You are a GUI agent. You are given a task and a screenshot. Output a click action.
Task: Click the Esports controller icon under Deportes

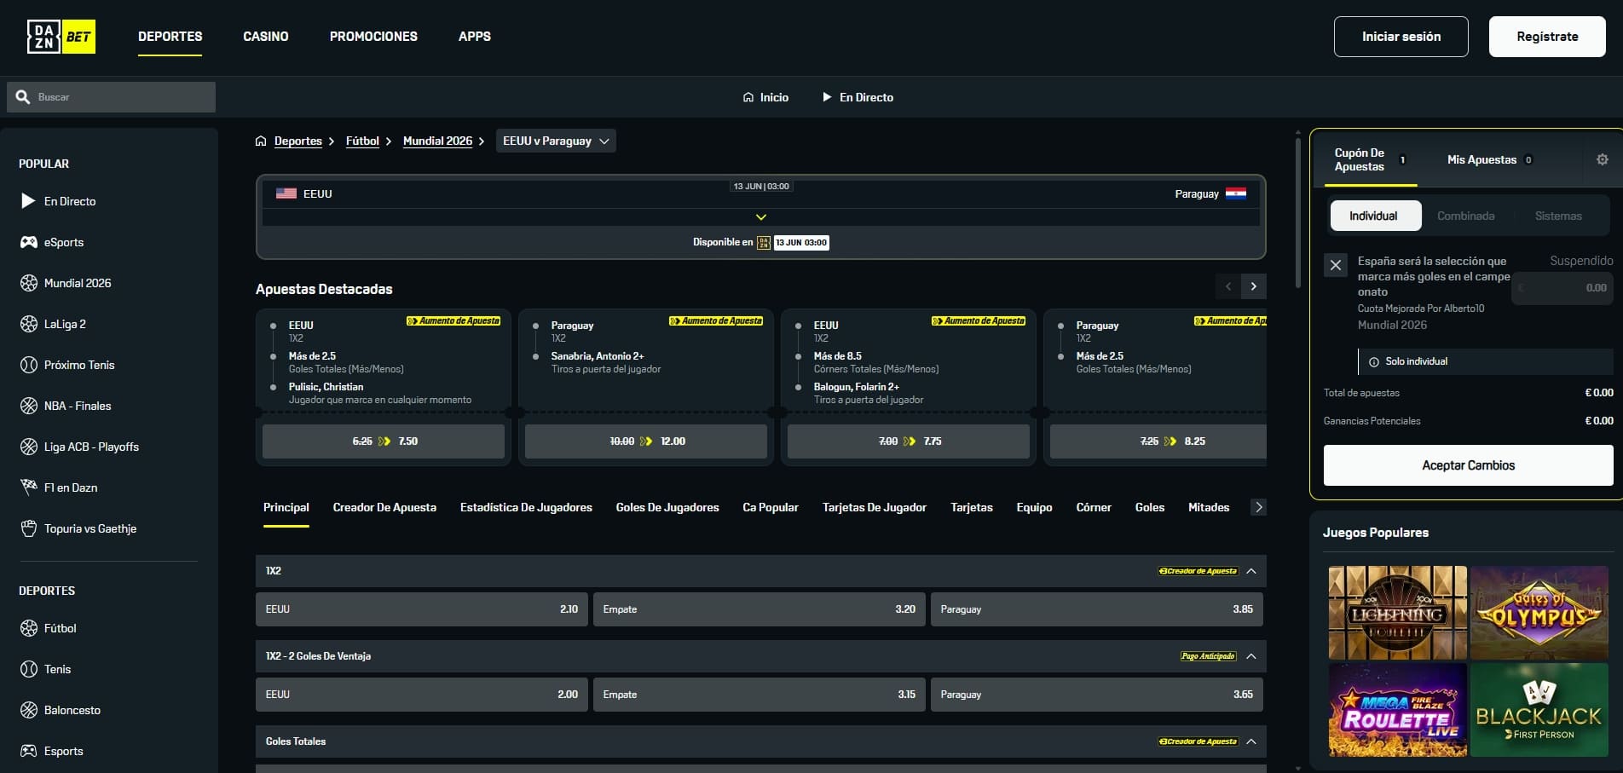click(x=29, y=751)
